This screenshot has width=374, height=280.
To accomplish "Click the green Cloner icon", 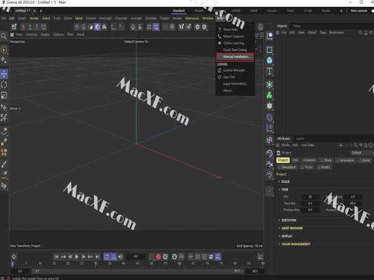I will click(x=269, y=95).
